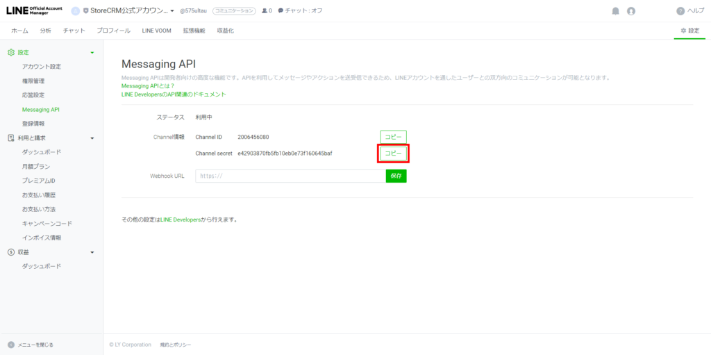Select the Channel secret string e42903870fb5...
Viewport: 711px width, 355px height.
[285, 154]
